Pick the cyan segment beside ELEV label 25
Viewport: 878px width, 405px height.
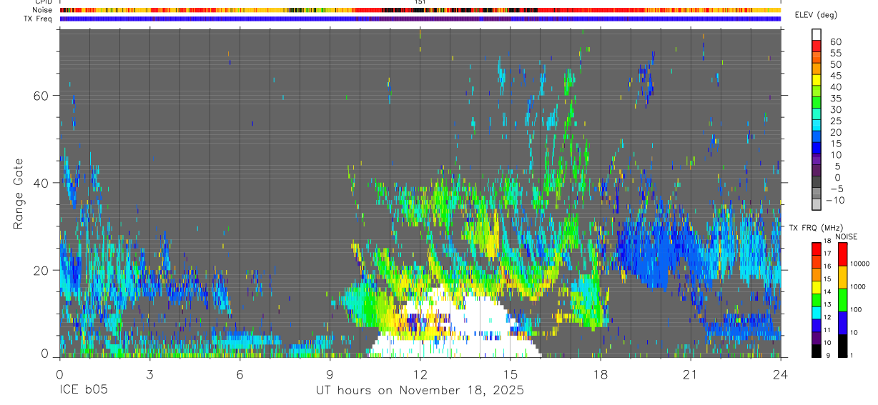(x=817, y=125)
